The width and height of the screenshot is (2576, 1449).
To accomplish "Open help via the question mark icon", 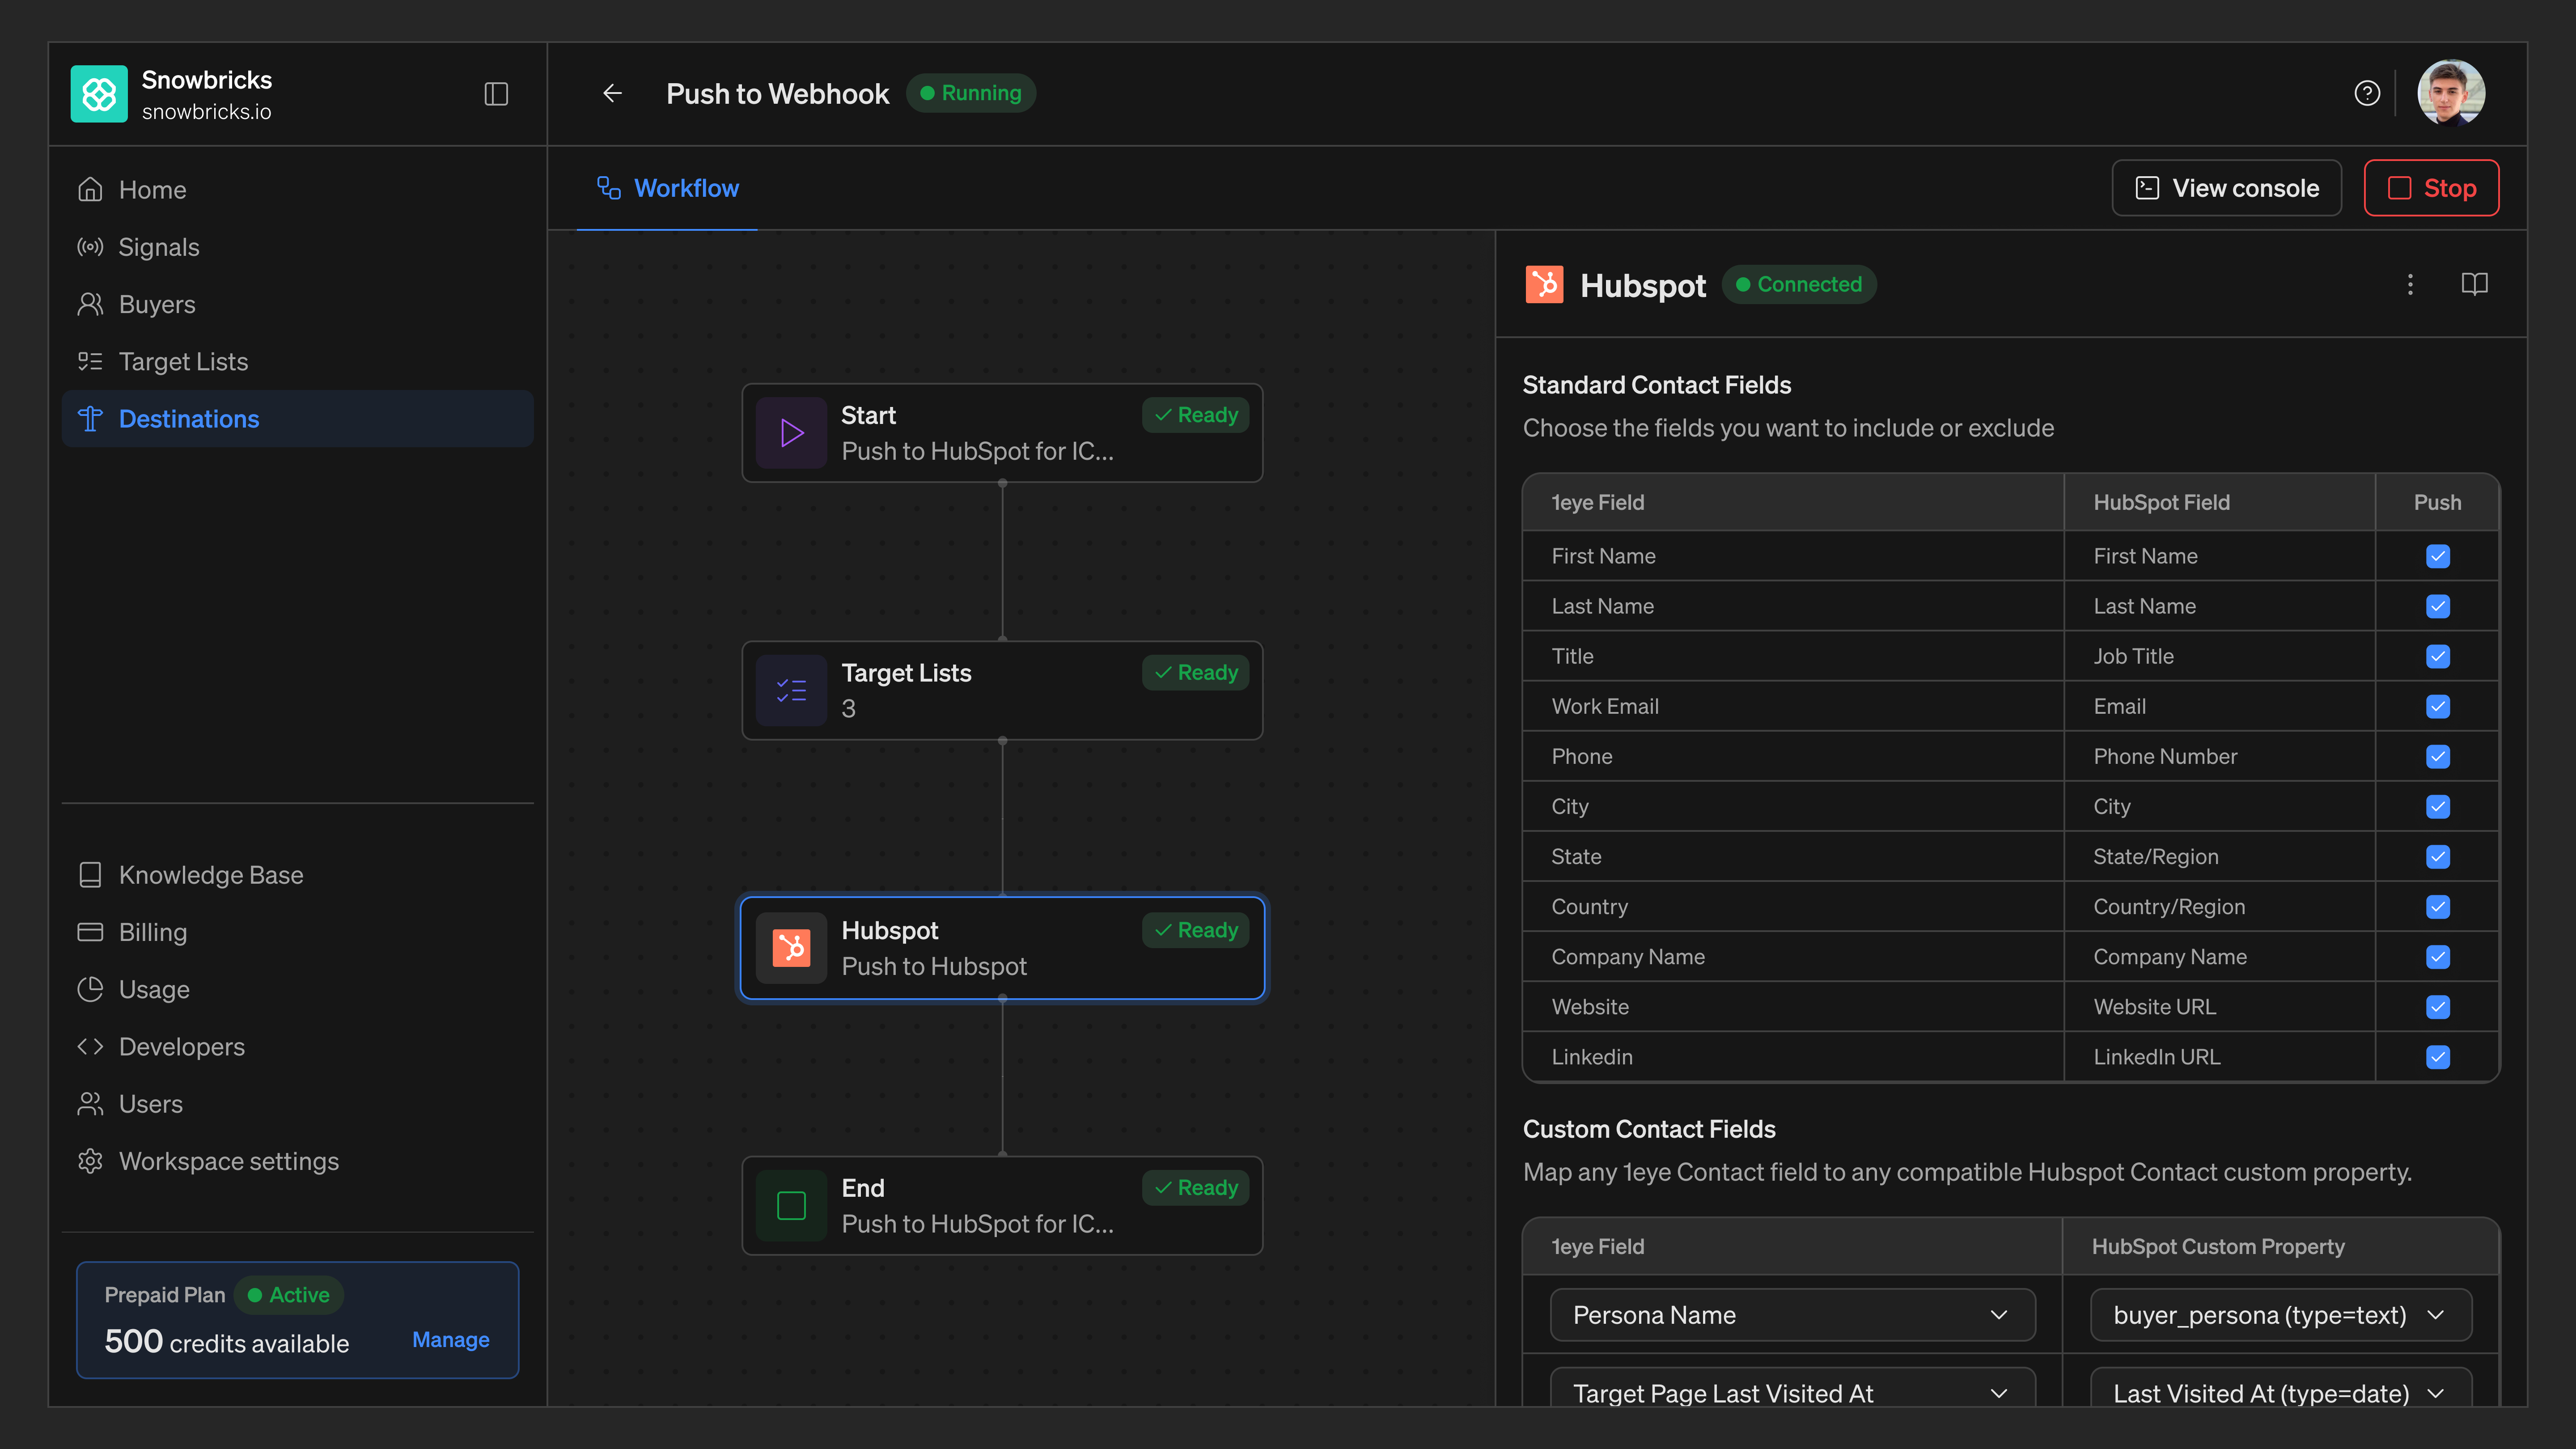I will (x=2367, y=93).
